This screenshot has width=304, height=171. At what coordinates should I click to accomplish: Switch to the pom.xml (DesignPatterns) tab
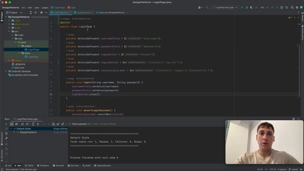[112, 13]
